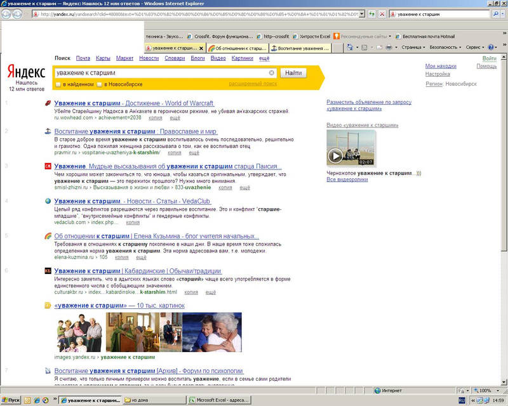The image size is (508, 406).
Task: Click the Help question mark icon
Action: click(x=491, y=48)
